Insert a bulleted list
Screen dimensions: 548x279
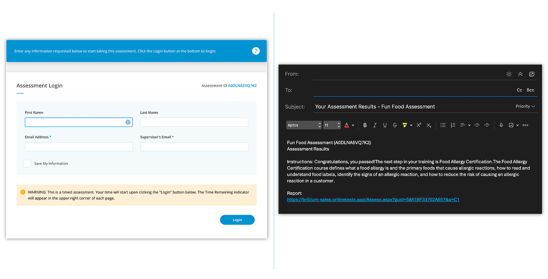[x=443, y=125]
